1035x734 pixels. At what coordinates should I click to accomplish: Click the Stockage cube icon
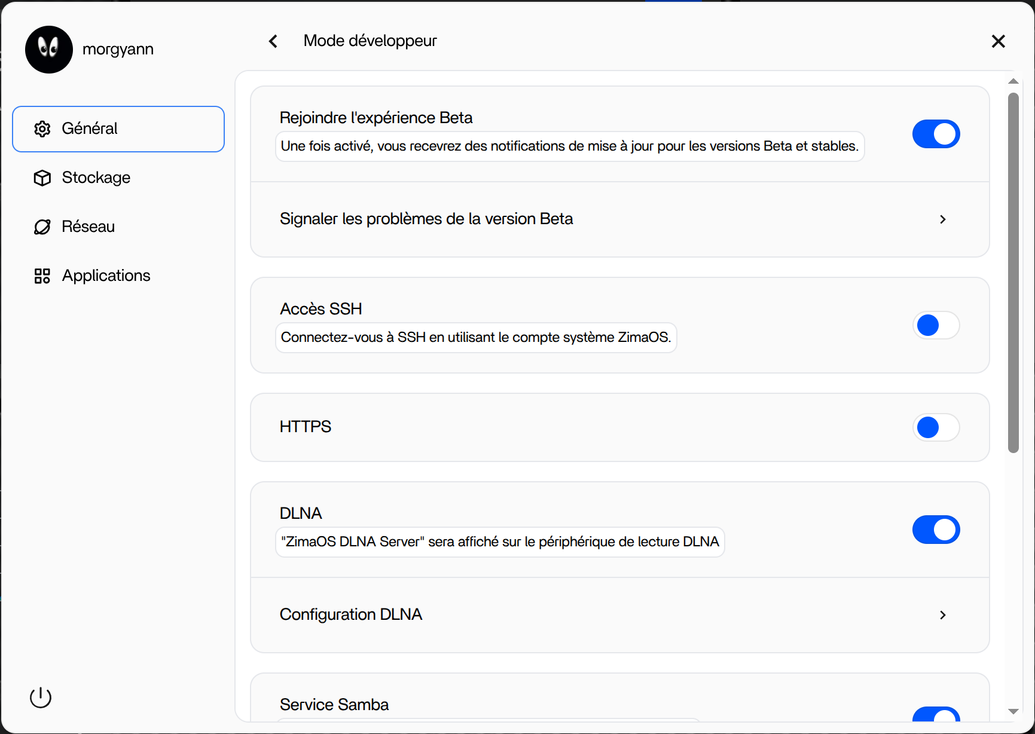coord(42,178)
